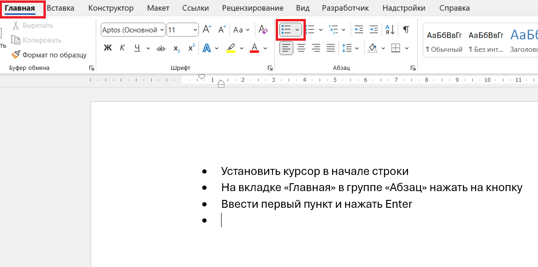Toggle bold formatting with Ж icon
Image resolution: width=538 pixels, height=267 pixels.
coord(108,48)
